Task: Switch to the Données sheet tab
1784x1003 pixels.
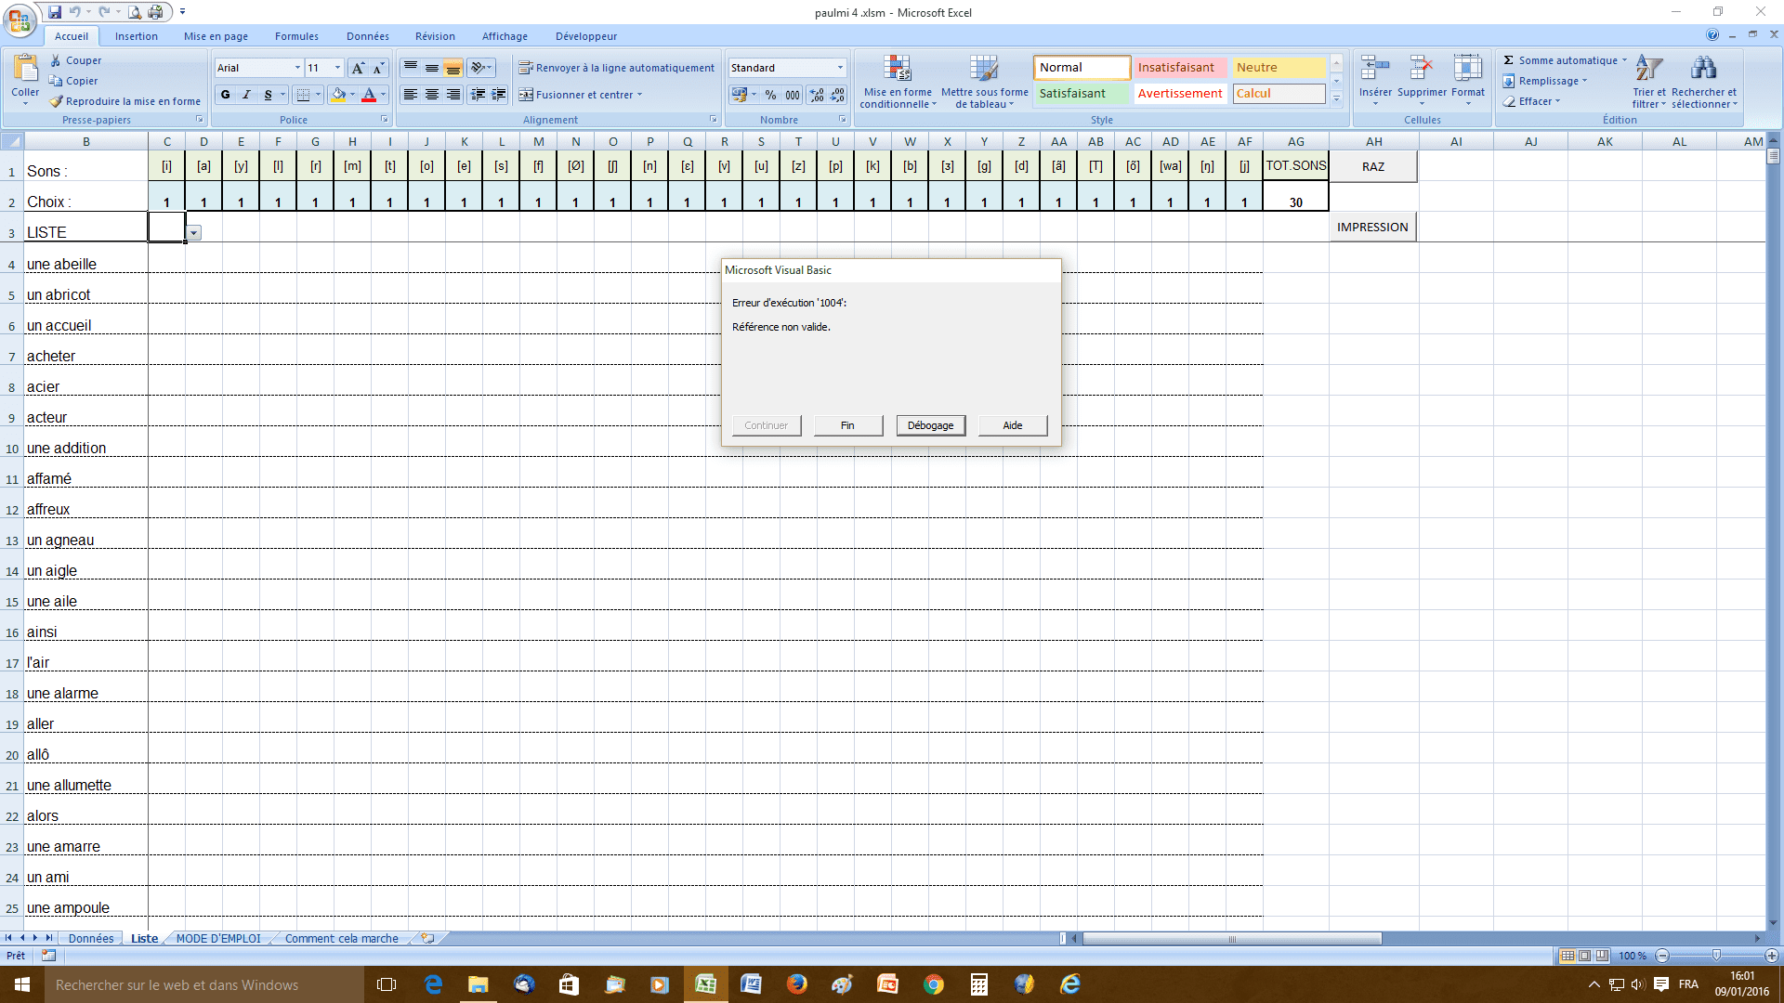Action: 90,938
